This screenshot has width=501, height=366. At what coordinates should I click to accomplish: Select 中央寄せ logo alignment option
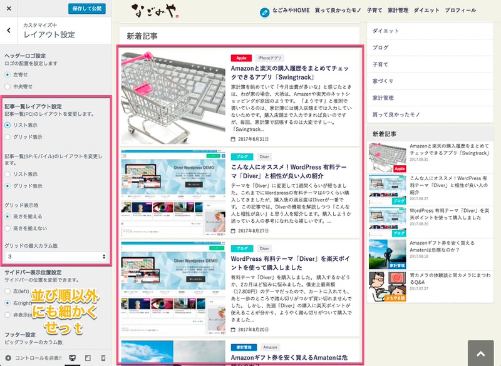8,86
